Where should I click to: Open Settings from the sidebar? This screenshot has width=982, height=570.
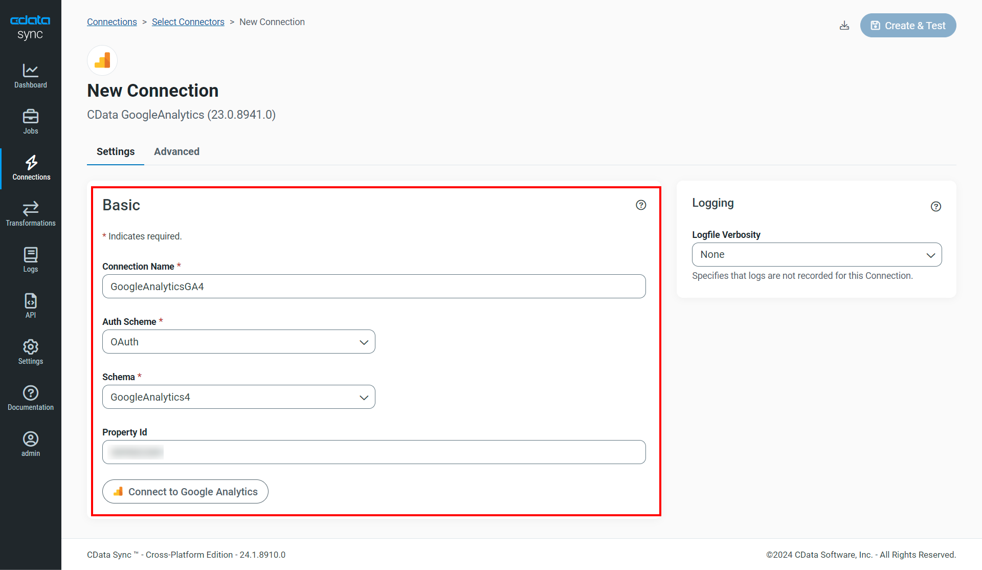pos(31,353)
